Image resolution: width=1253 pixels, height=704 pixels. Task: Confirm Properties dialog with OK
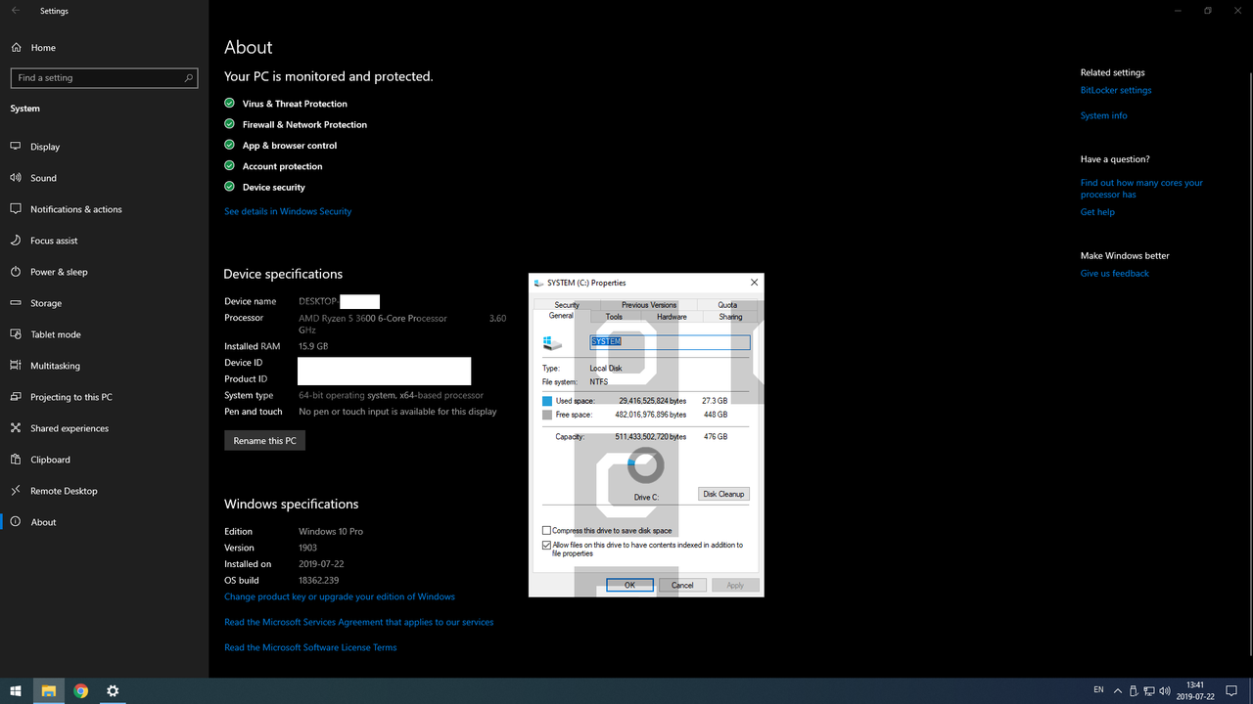point(629,585)
